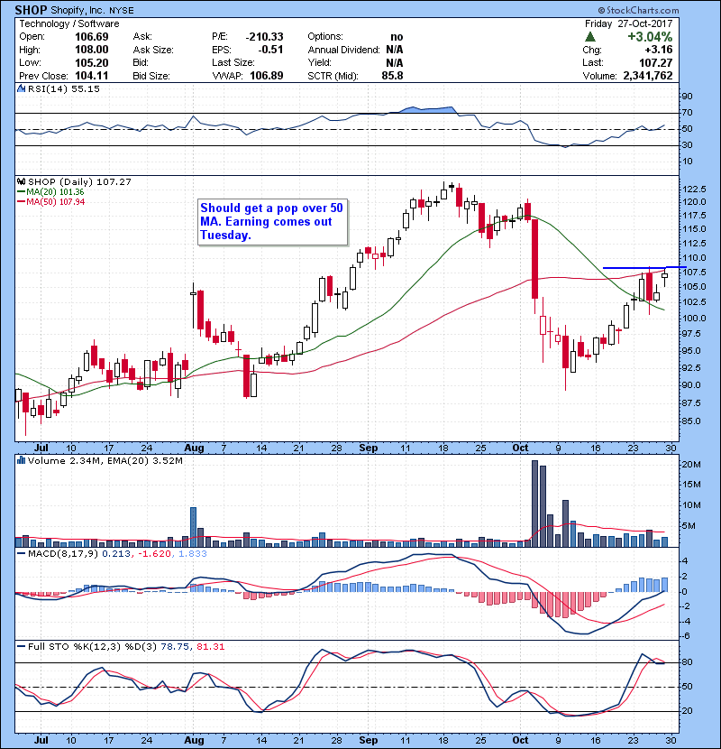Click the VWAP value 106.89
721x749 pixels.
pos(267,76)
